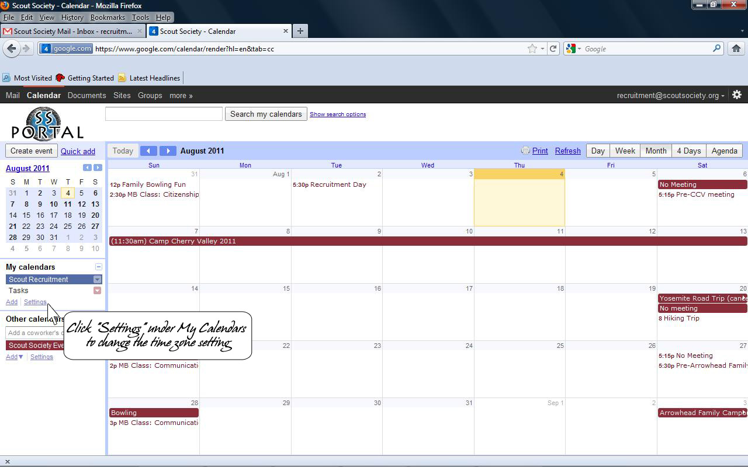Click the SS Portal logo
The width and height of the screenshot is (748, 467).
(x=47, y=123)
